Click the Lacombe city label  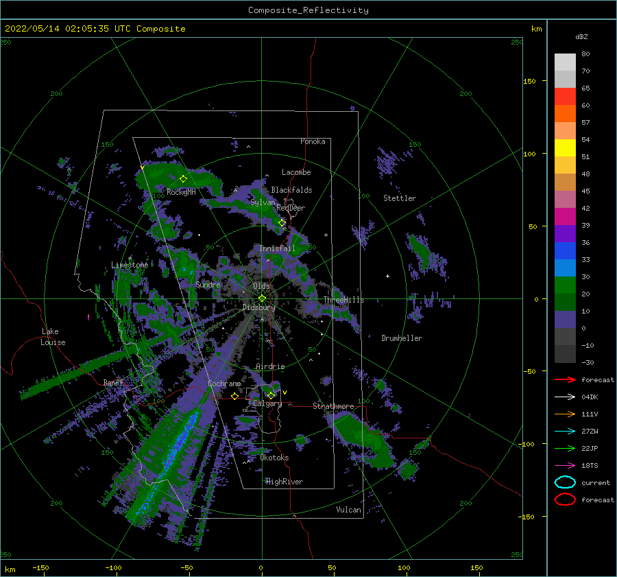(x=296, y=172)
